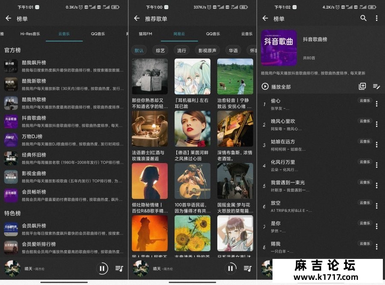The width and height of the screenshot is (385, 285).
Task: Go back from the left 榜单 chart list screen
Action: [9, 18]
